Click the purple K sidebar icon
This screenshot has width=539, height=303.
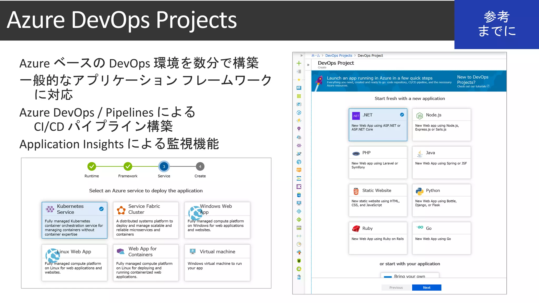[299, 187]
